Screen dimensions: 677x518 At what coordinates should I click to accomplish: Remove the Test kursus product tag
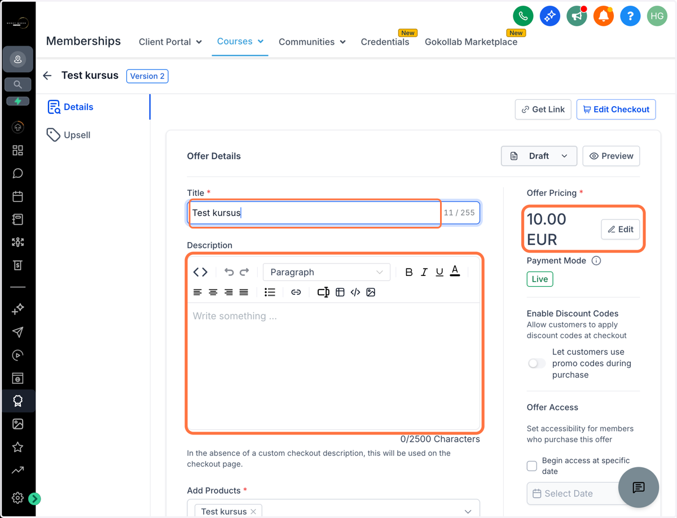tap(253, 511)
